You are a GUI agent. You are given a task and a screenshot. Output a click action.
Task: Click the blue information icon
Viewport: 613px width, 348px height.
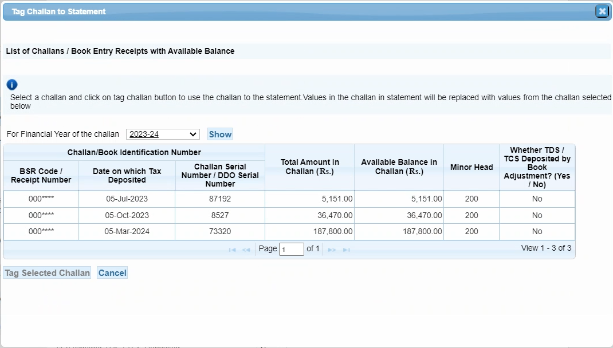(12, 84)
